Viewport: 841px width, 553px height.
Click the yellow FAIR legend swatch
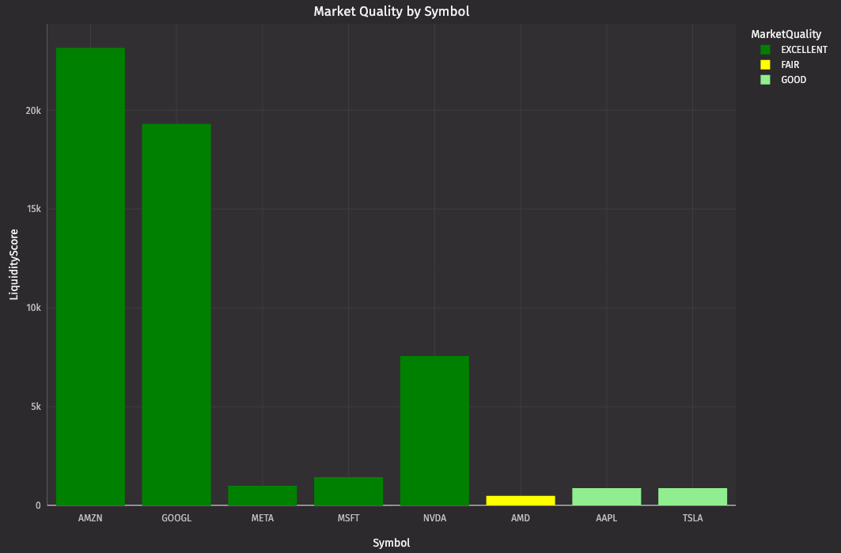(x=765, y=65)
